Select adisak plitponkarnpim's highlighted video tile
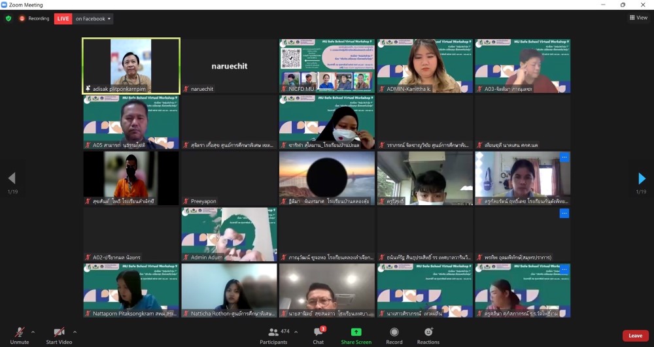 pyautogui.click(x=131, y=65)
